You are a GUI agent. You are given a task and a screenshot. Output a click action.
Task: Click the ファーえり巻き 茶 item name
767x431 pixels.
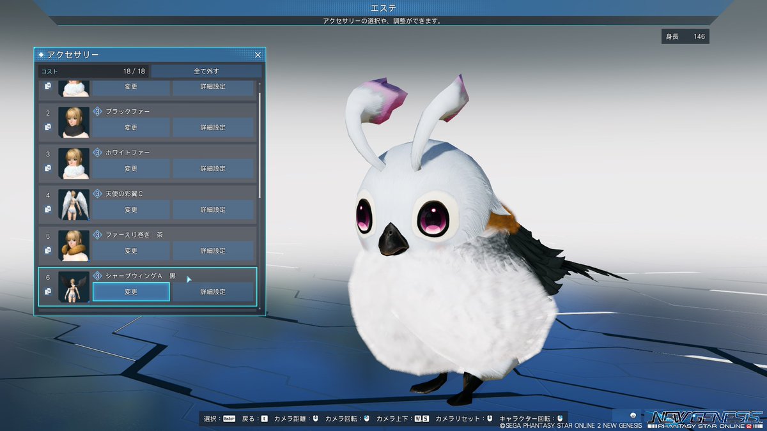click(x=134, y=235)
